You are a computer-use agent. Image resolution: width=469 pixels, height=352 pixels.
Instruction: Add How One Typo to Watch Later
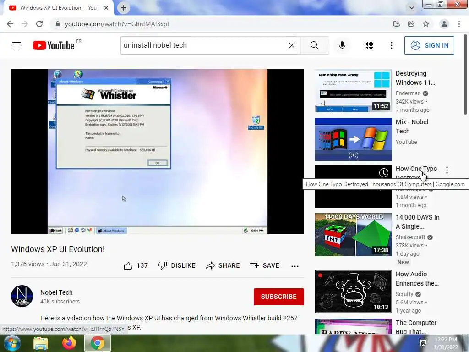[384, 173]
